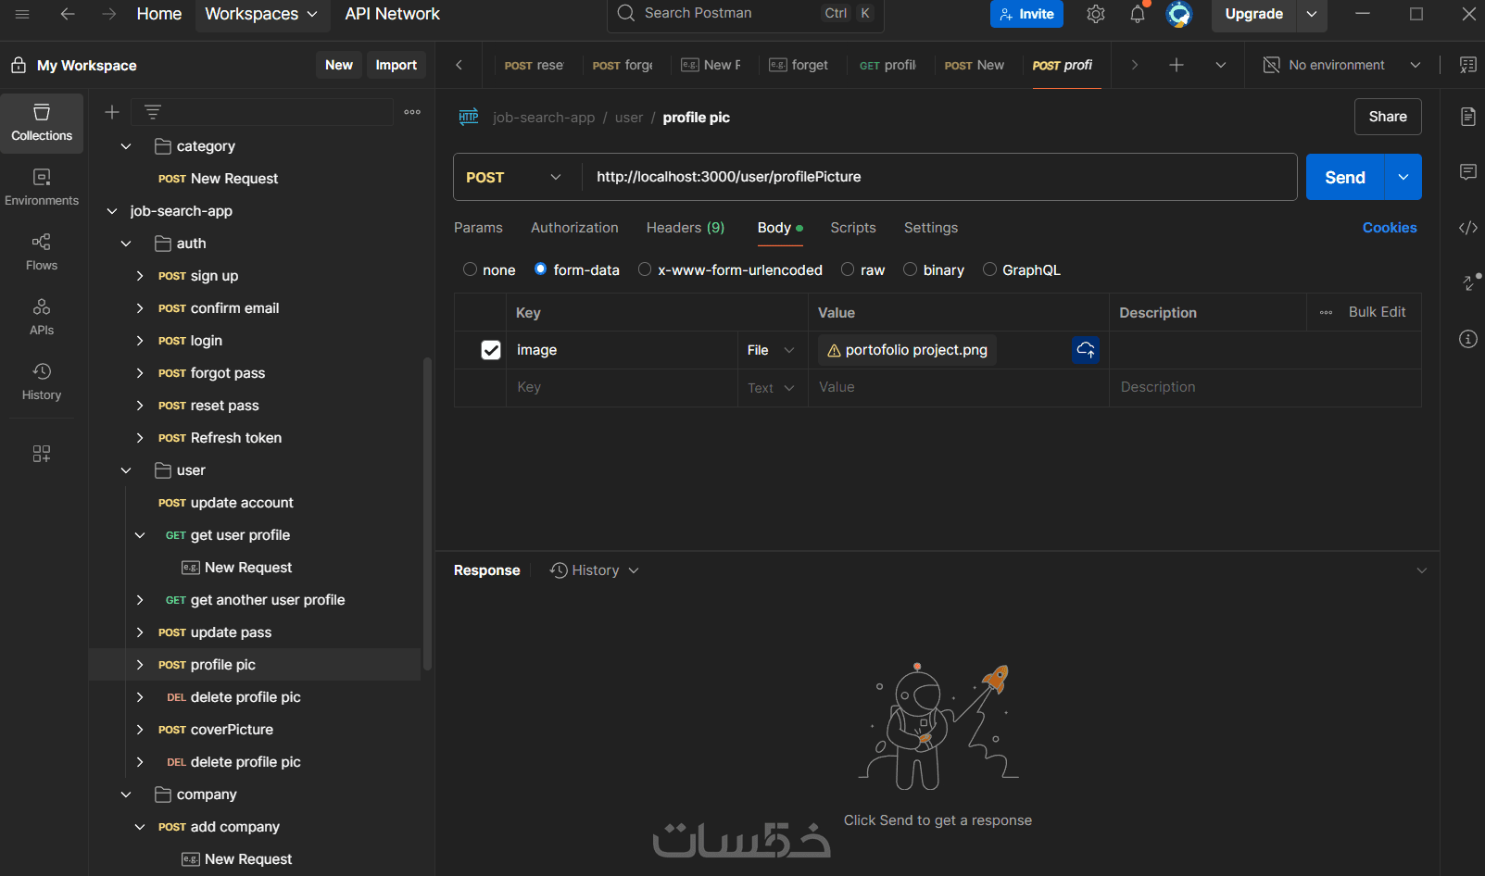Screen dimensions: 1485x876
Task: Go back with the back arrow
Action: coord(67,14)
